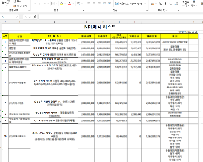Select the 순번 header cell
203x162 pixels.
pos(5,36)
